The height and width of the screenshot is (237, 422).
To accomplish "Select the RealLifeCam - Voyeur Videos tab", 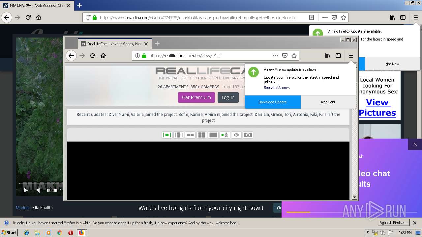I will [x=115, y=43].
